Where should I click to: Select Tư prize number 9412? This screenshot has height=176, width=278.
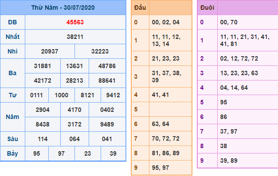[x=113, y=96]
